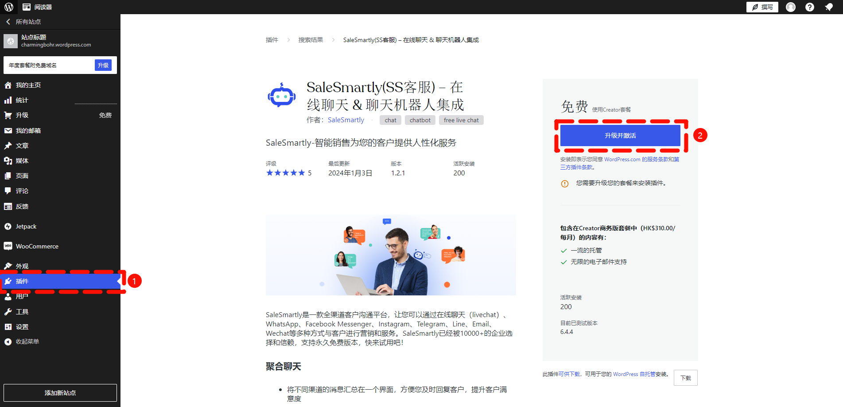843x407 pixels.
Task: Open WooCommerce in the sidebar
Action: click(37, 246)
